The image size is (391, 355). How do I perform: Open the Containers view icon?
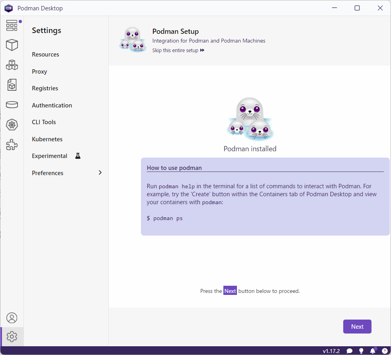pyautogui.click(x=12, y=45)
